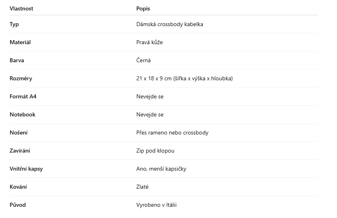
Task: Click the Zip pod klopou value
Action: click(155, 151)
